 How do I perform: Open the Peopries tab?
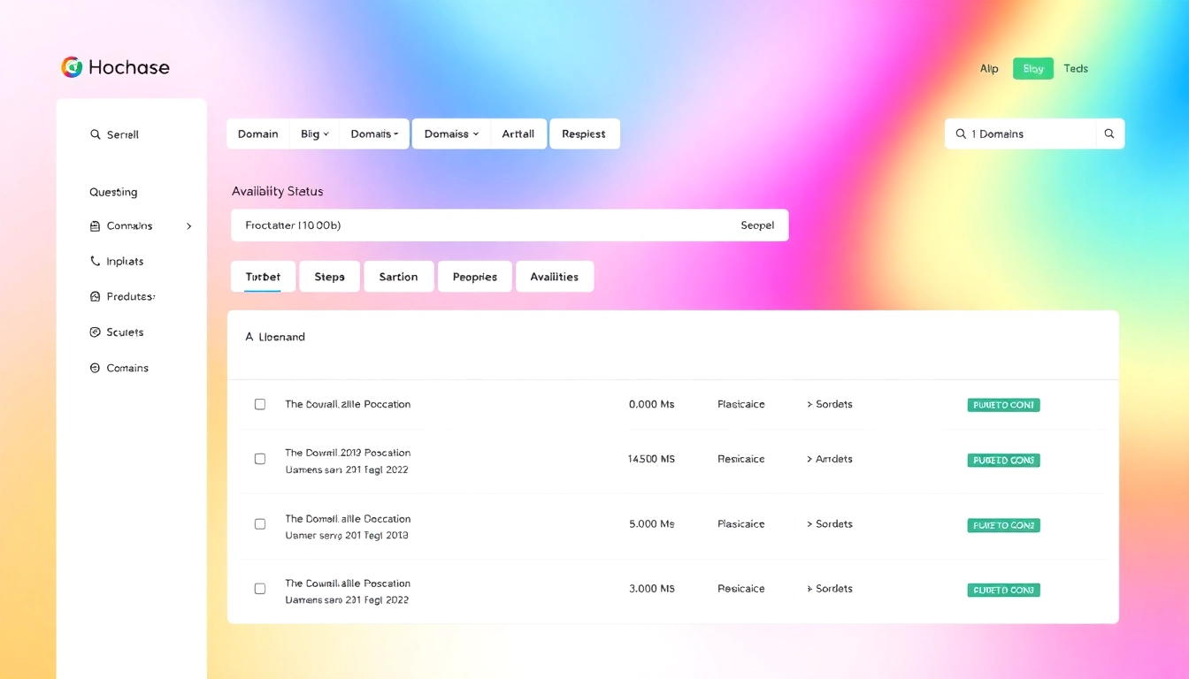(474, 276)
